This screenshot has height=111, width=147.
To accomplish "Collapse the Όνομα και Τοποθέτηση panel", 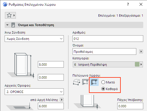I will point(7,25).
